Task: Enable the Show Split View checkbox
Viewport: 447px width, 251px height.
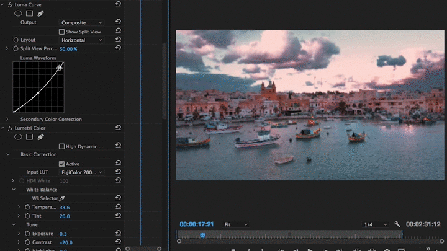Action: point(62,32)
